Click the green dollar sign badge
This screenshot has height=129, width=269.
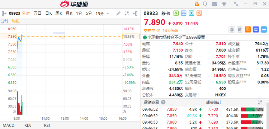[176, 13]
